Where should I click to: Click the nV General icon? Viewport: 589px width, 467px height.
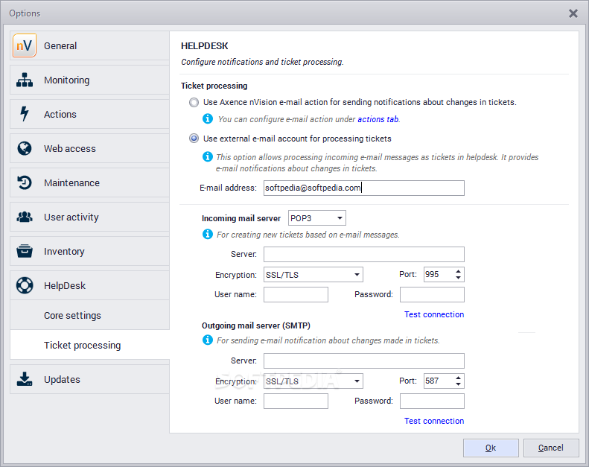(x=25, y=45)
